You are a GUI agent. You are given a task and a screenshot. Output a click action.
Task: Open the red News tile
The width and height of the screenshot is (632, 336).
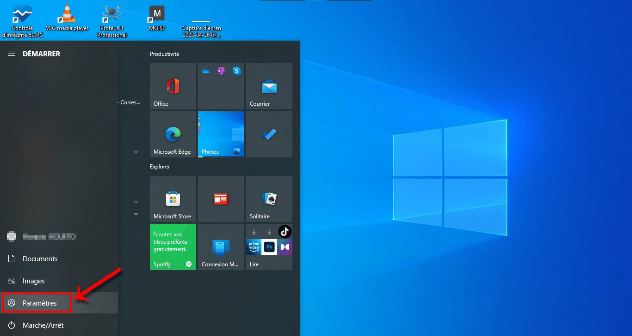pyautogui.click(x=221, y=199)
